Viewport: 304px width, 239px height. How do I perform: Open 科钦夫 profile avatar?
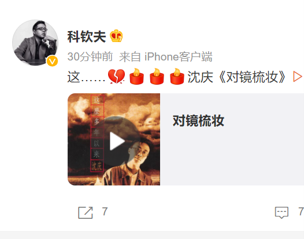(35, 43)
